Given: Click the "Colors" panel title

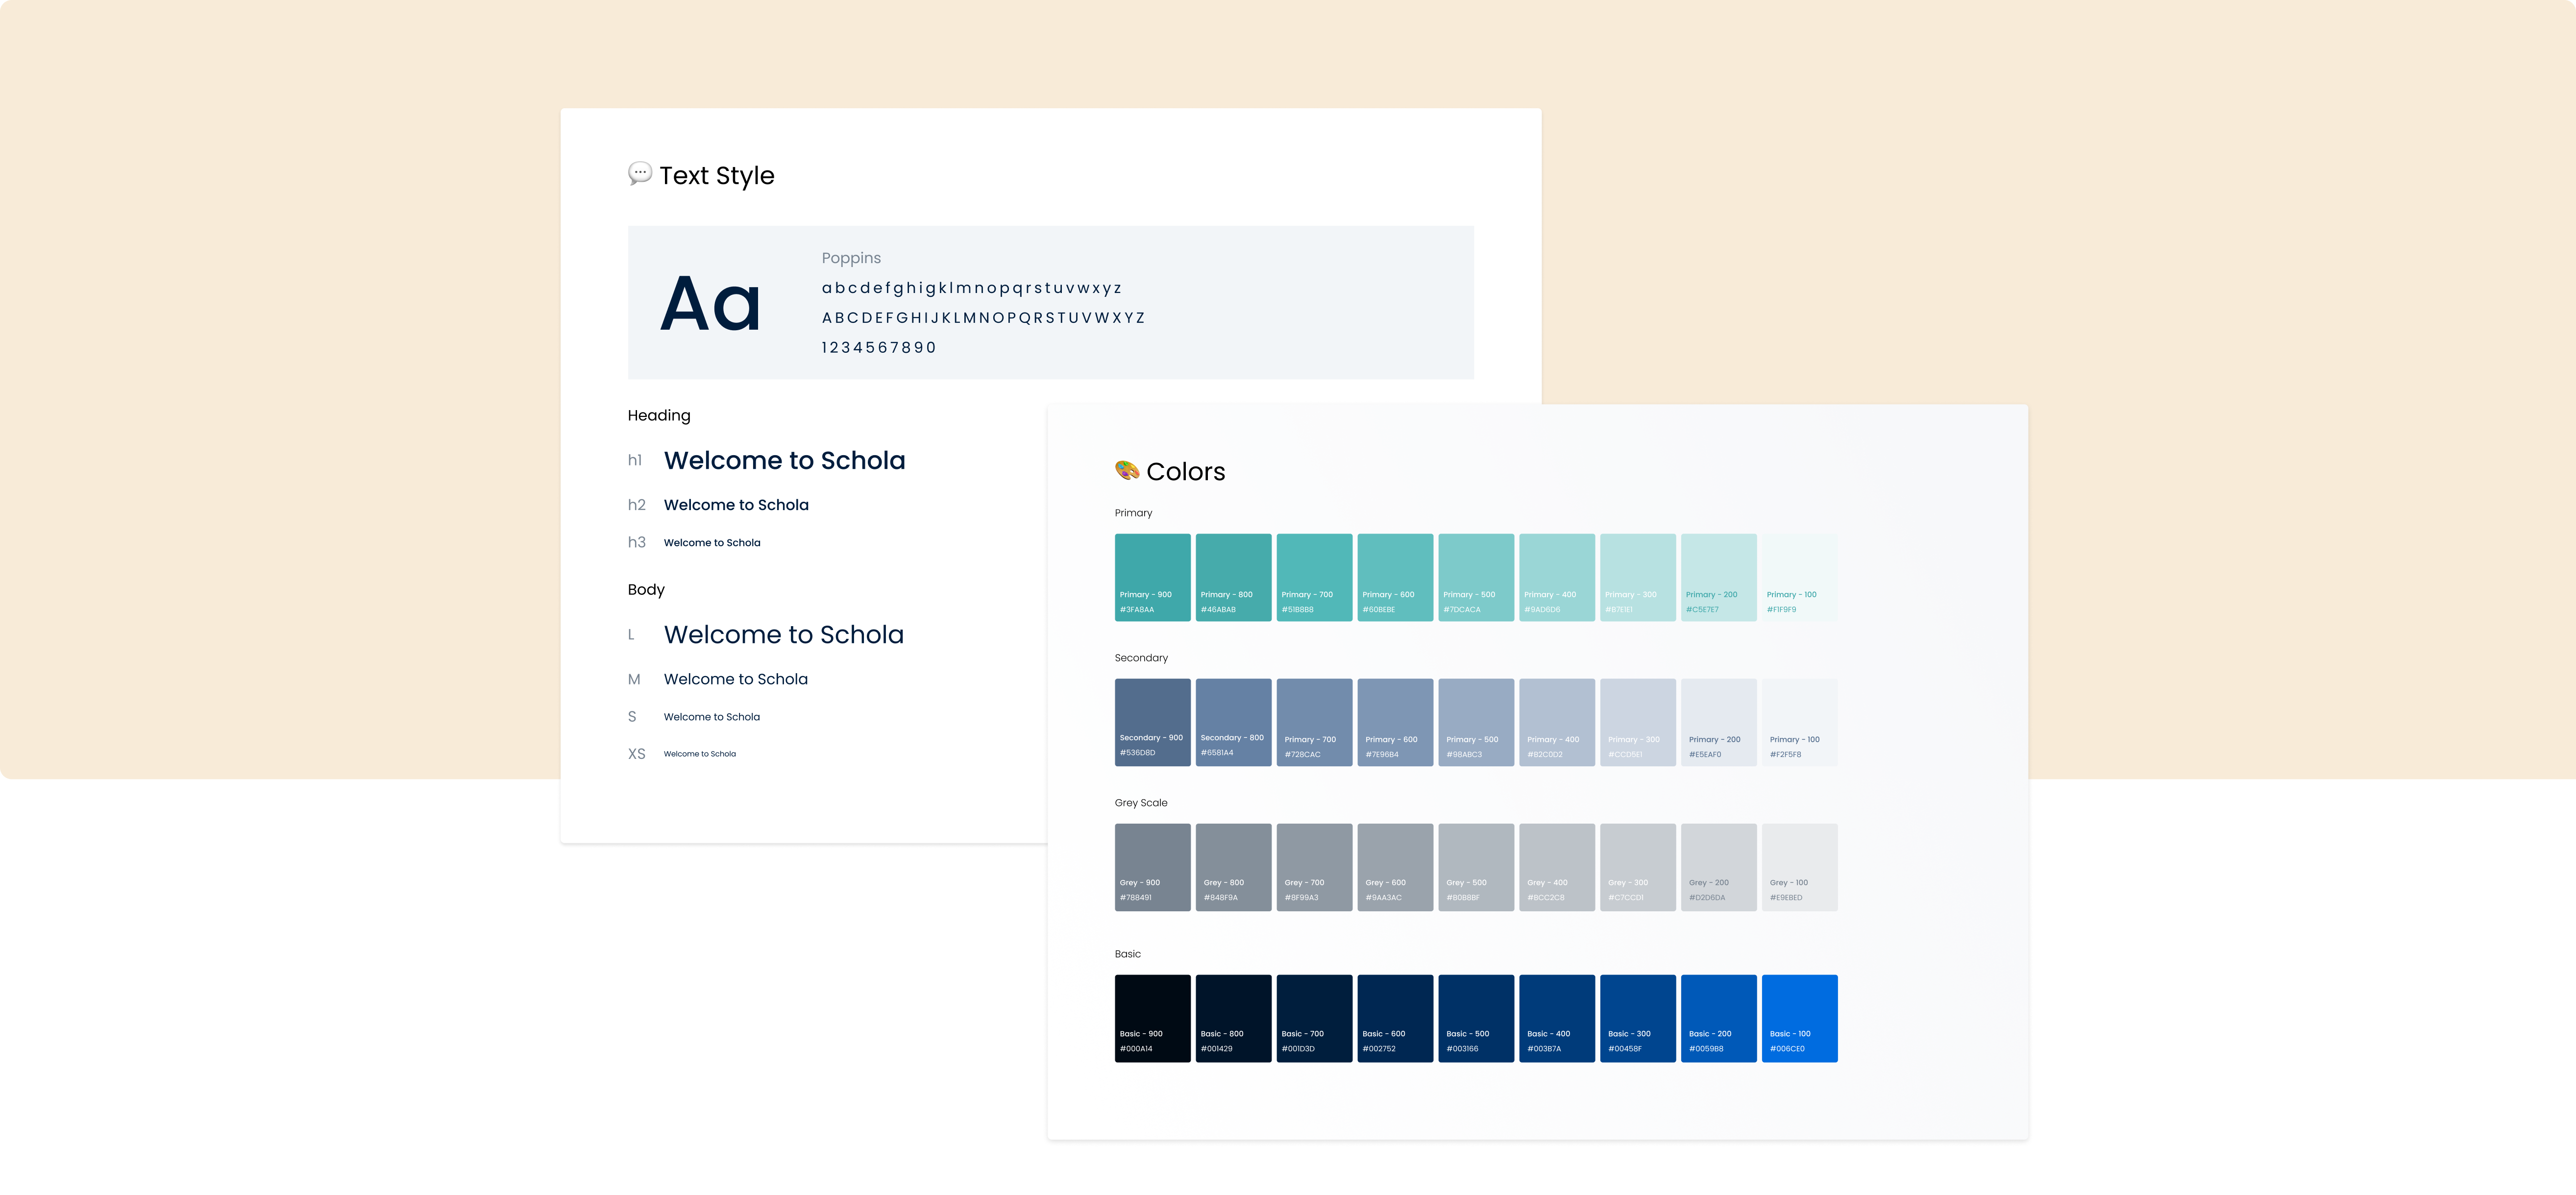Looking at the screenshot, I should [1185, 472].
